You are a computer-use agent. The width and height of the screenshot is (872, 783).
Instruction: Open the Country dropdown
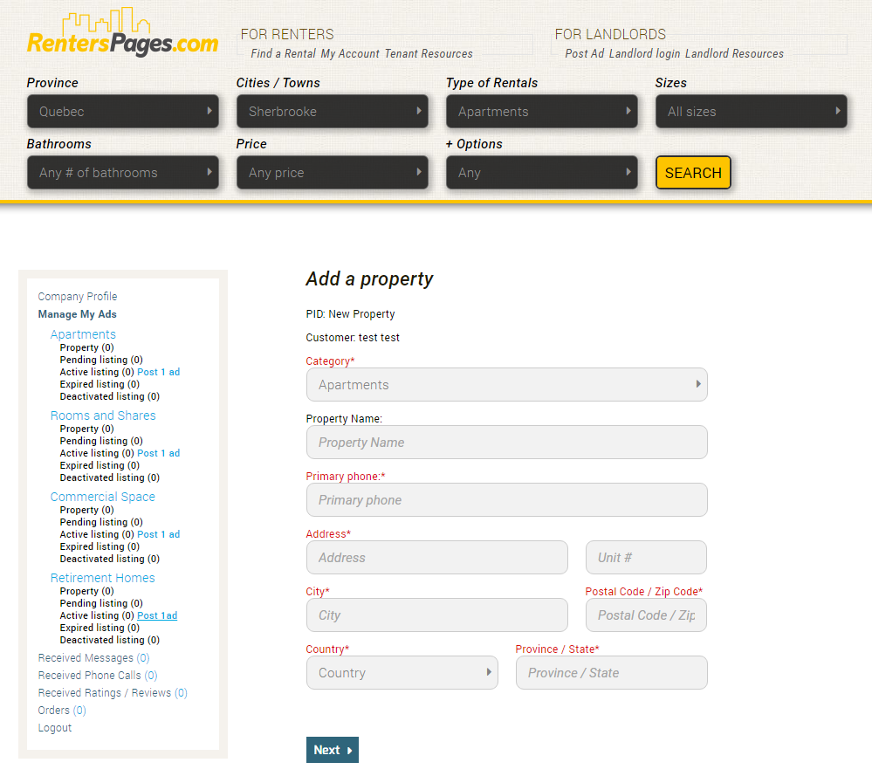click(x=402, y=672)
